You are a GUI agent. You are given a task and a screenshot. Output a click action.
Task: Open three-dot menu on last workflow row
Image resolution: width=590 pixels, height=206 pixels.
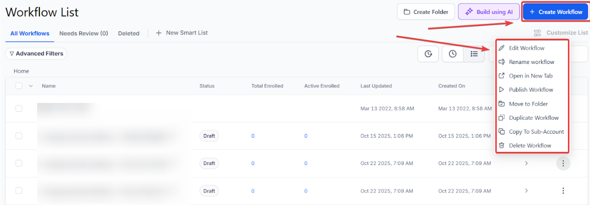pyautogui.click(x=563, y=190)
